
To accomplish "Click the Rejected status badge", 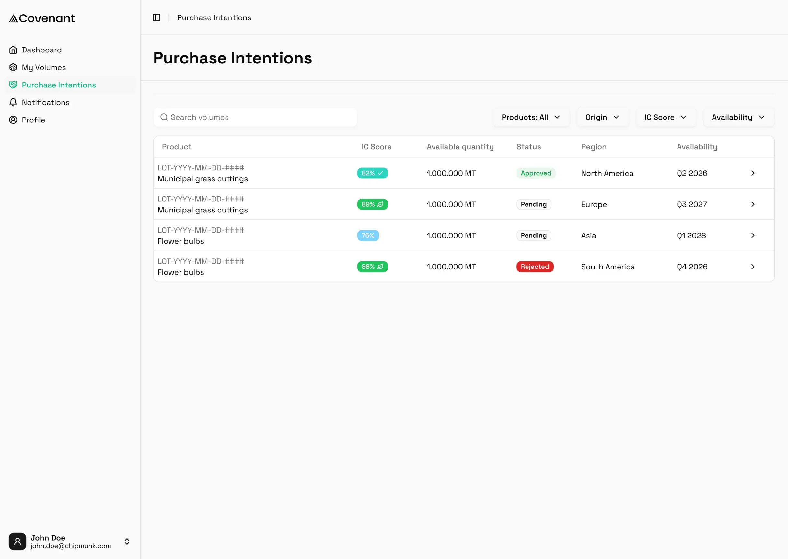I will (535, 267).
